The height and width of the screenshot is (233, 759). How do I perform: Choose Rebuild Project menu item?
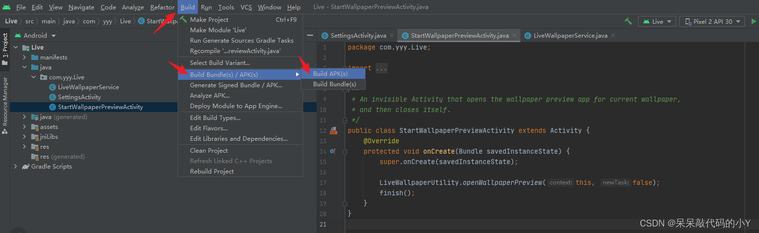coord(240,172)
